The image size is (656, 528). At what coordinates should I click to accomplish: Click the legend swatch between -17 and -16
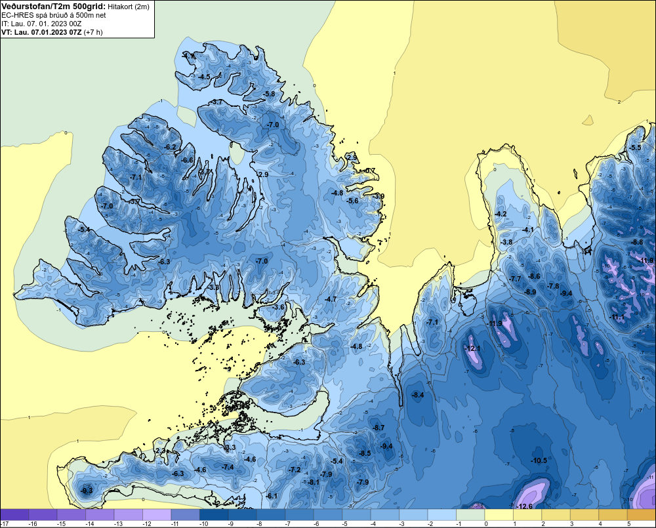tap(14, 515)
